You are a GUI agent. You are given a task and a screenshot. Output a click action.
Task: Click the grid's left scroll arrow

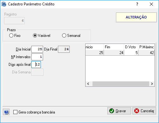click(x=88, y=84)
